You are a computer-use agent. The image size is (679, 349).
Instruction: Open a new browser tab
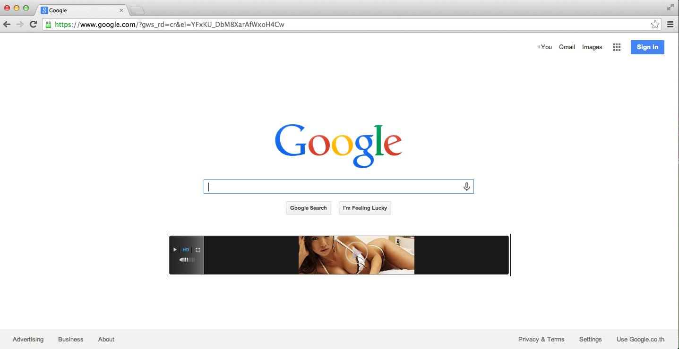click(x=137, y=11)
